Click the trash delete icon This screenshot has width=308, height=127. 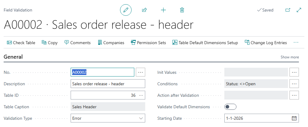(182, 10)
